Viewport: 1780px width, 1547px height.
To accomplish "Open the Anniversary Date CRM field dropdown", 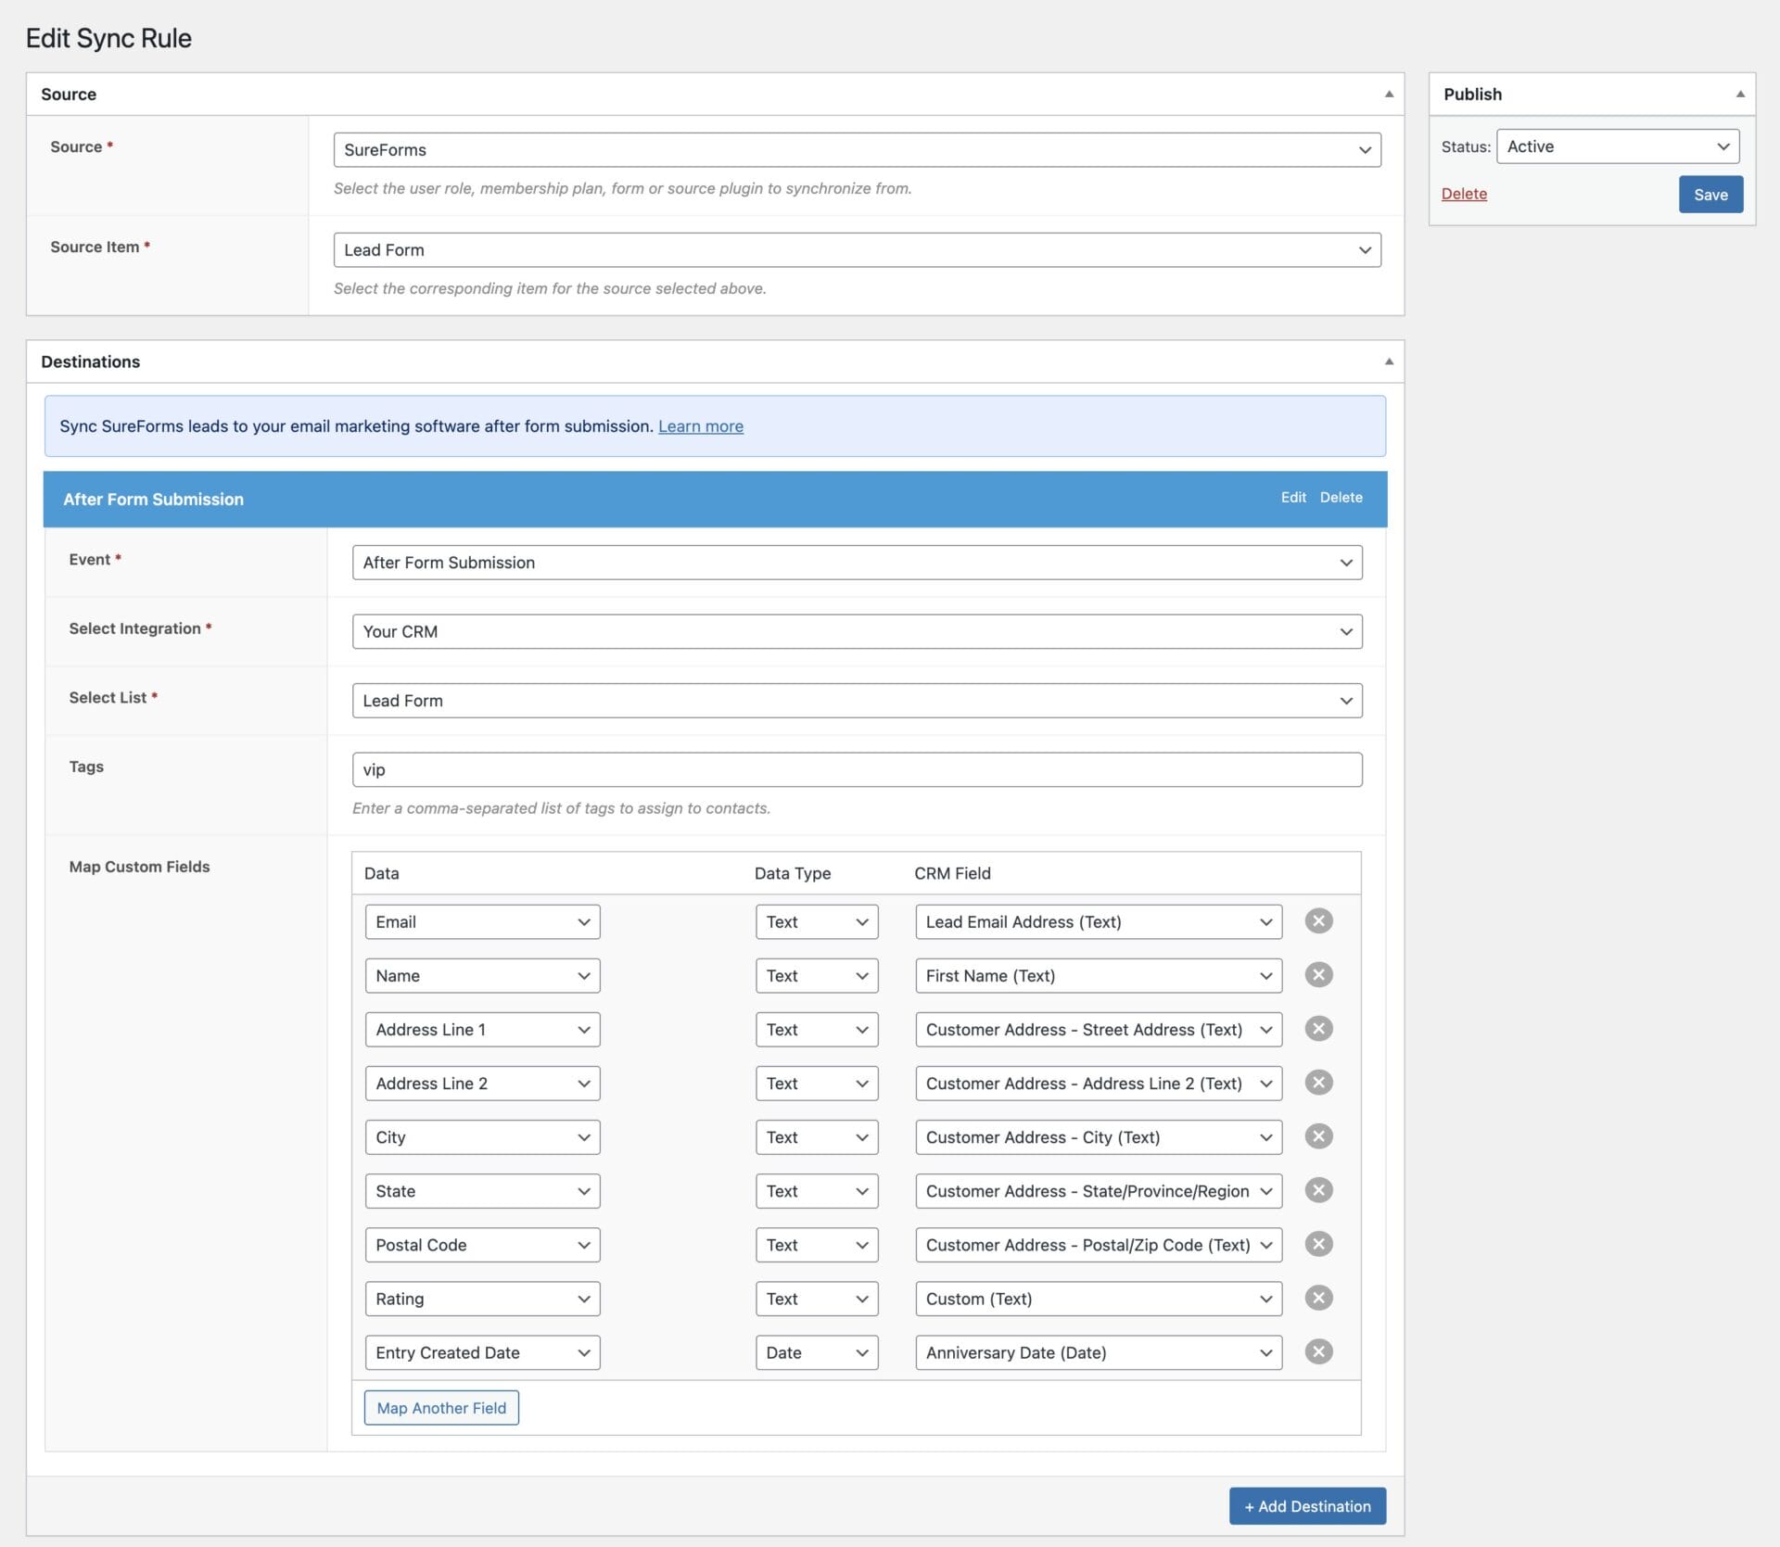I will pos(1098,1352).
